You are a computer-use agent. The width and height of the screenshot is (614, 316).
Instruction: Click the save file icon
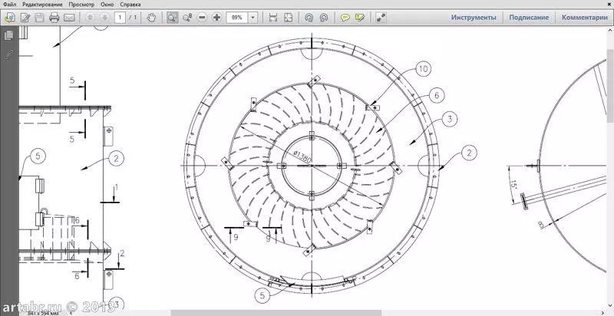tap(40, 18)
